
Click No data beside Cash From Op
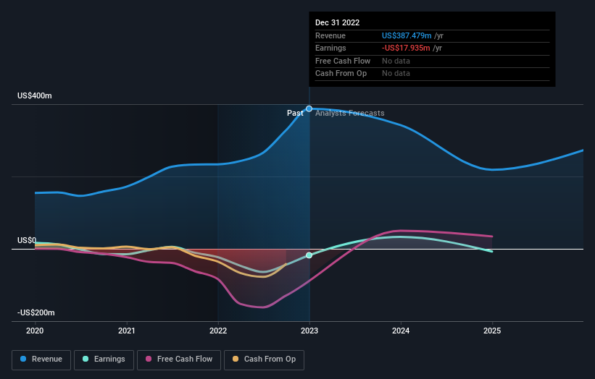point(396,74)
